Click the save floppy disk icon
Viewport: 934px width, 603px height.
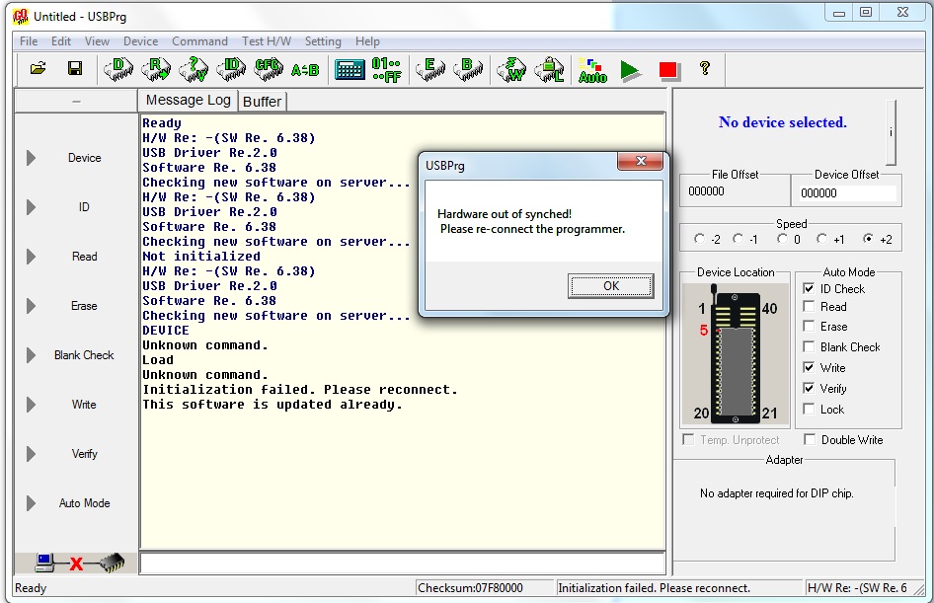point(74,69)
